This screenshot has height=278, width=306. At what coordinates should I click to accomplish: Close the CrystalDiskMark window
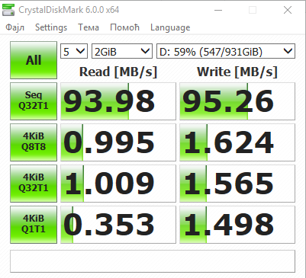(x=288, y=10)
